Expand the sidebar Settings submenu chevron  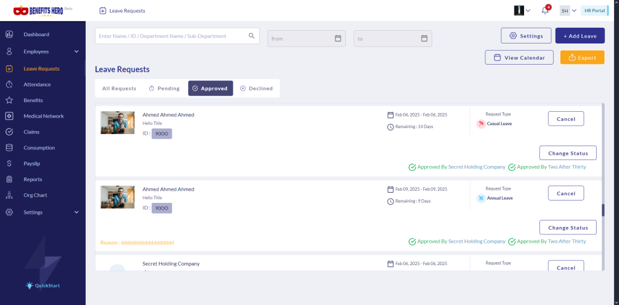(77, 212)
